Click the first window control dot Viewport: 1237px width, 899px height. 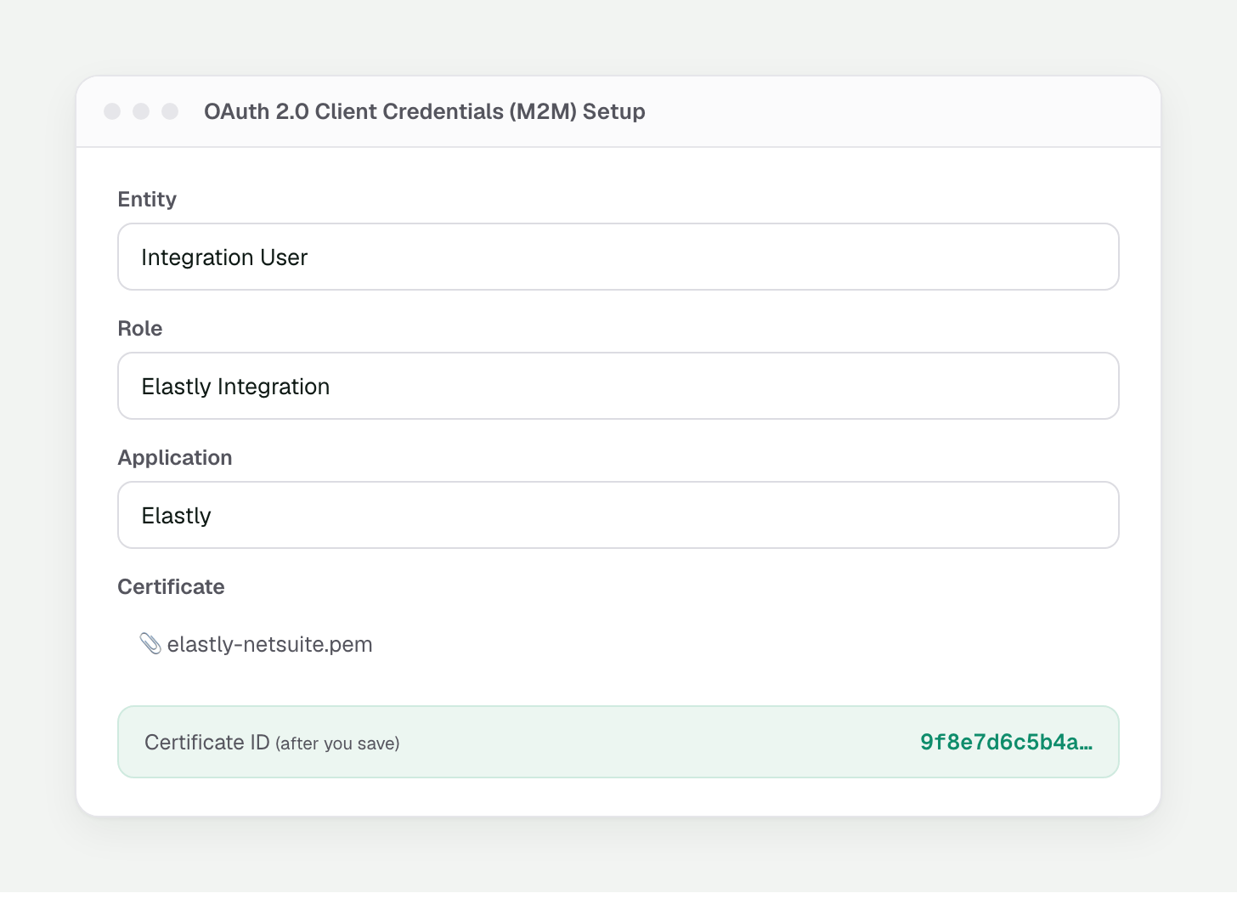pyautogui.click(x=112, y=111)
